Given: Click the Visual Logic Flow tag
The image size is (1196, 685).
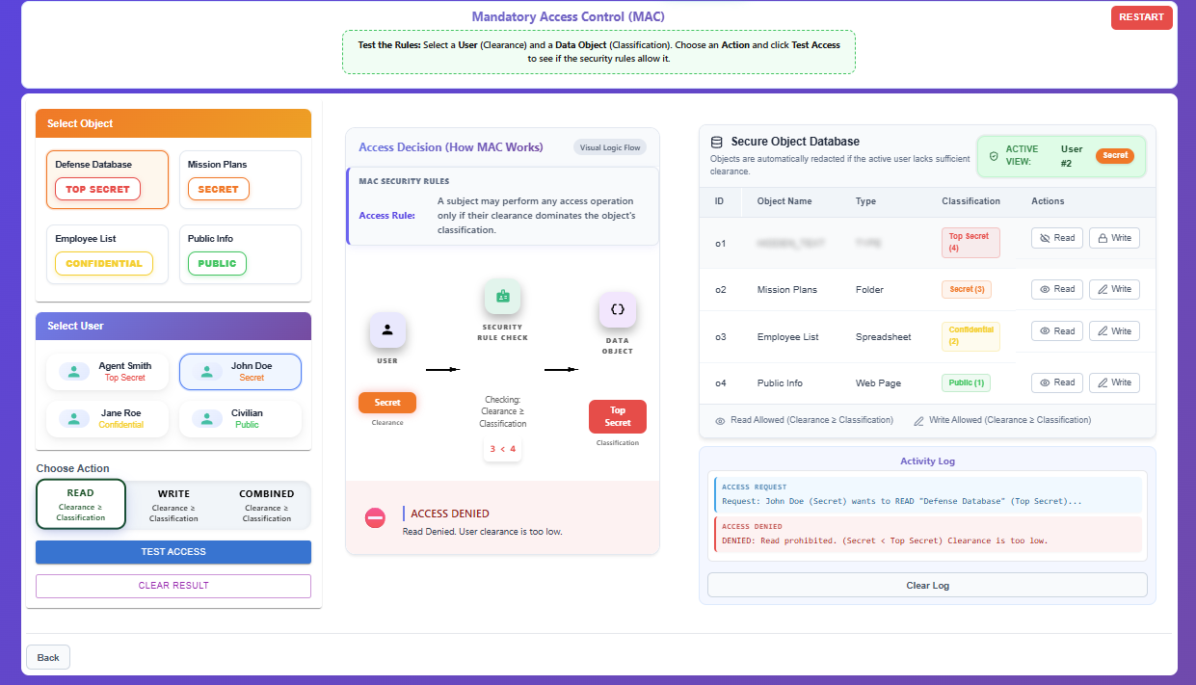Looking at the screenshot, I should click(609, 147).
